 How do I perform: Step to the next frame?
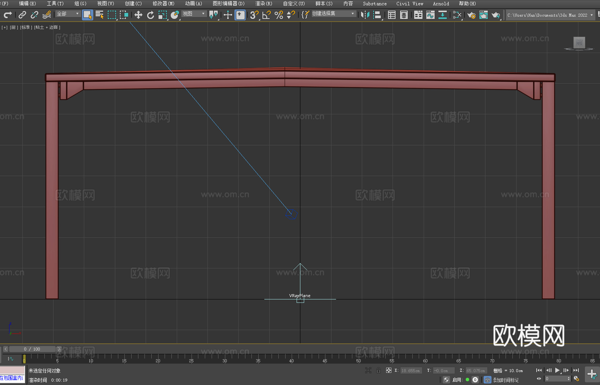566,370
